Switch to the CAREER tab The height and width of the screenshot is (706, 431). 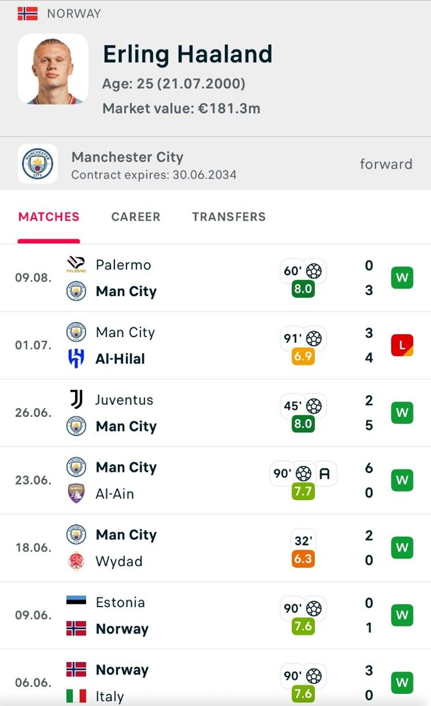point(136,217)
